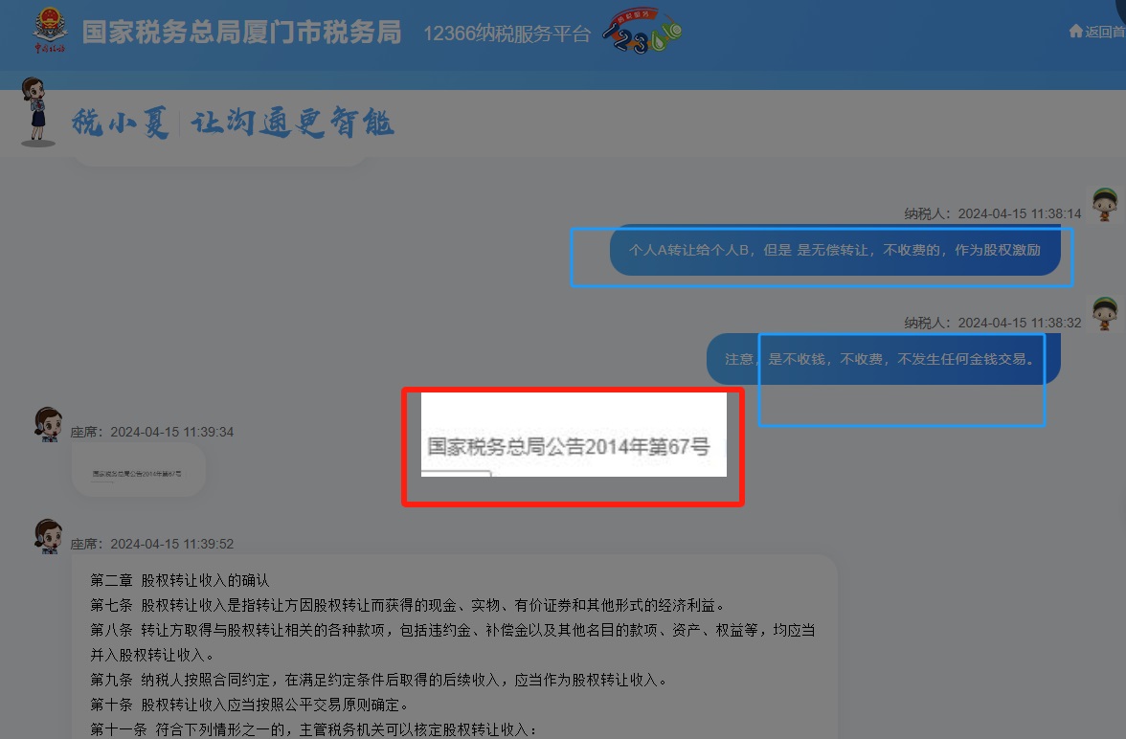Click the 座席 2024-04-15 11:39:34 timestamp
Viewport: 1126px width, 739px height.
click(152, 432)
